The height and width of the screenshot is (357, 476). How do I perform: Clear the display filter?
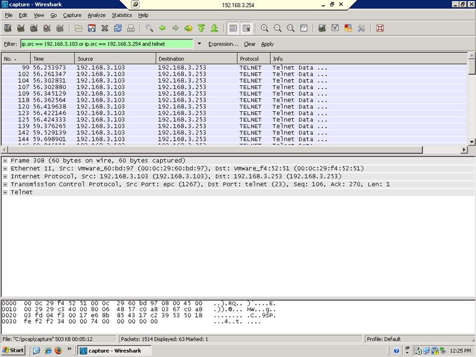[249, 44]
